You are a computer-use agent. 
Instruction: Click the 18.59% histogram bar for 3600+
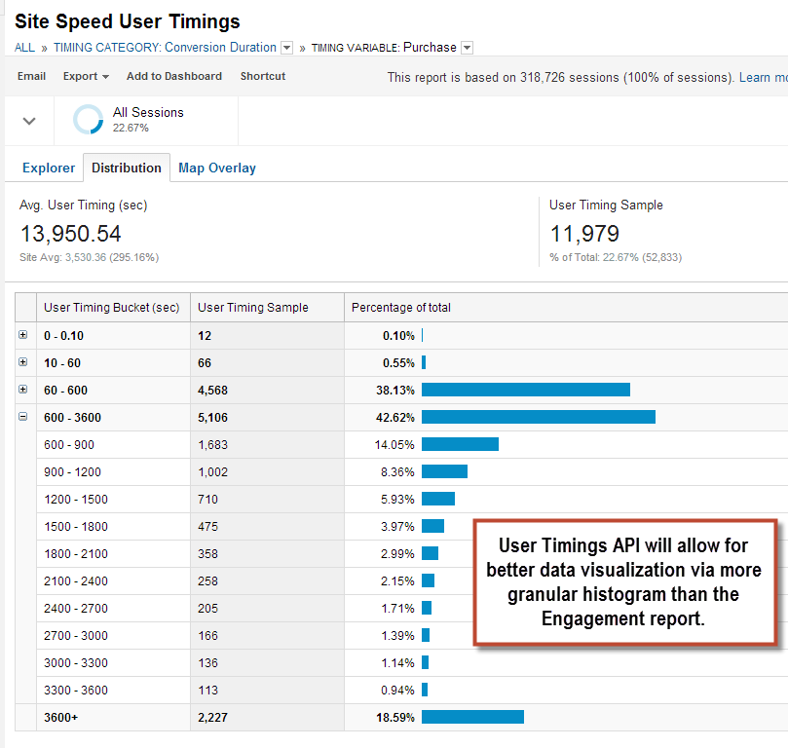point(472,717)
